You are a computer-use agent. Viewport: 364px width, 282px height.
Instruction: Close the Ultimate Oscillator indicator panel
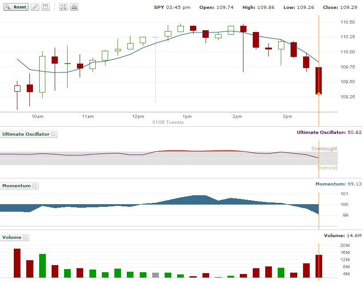[53, 134]
